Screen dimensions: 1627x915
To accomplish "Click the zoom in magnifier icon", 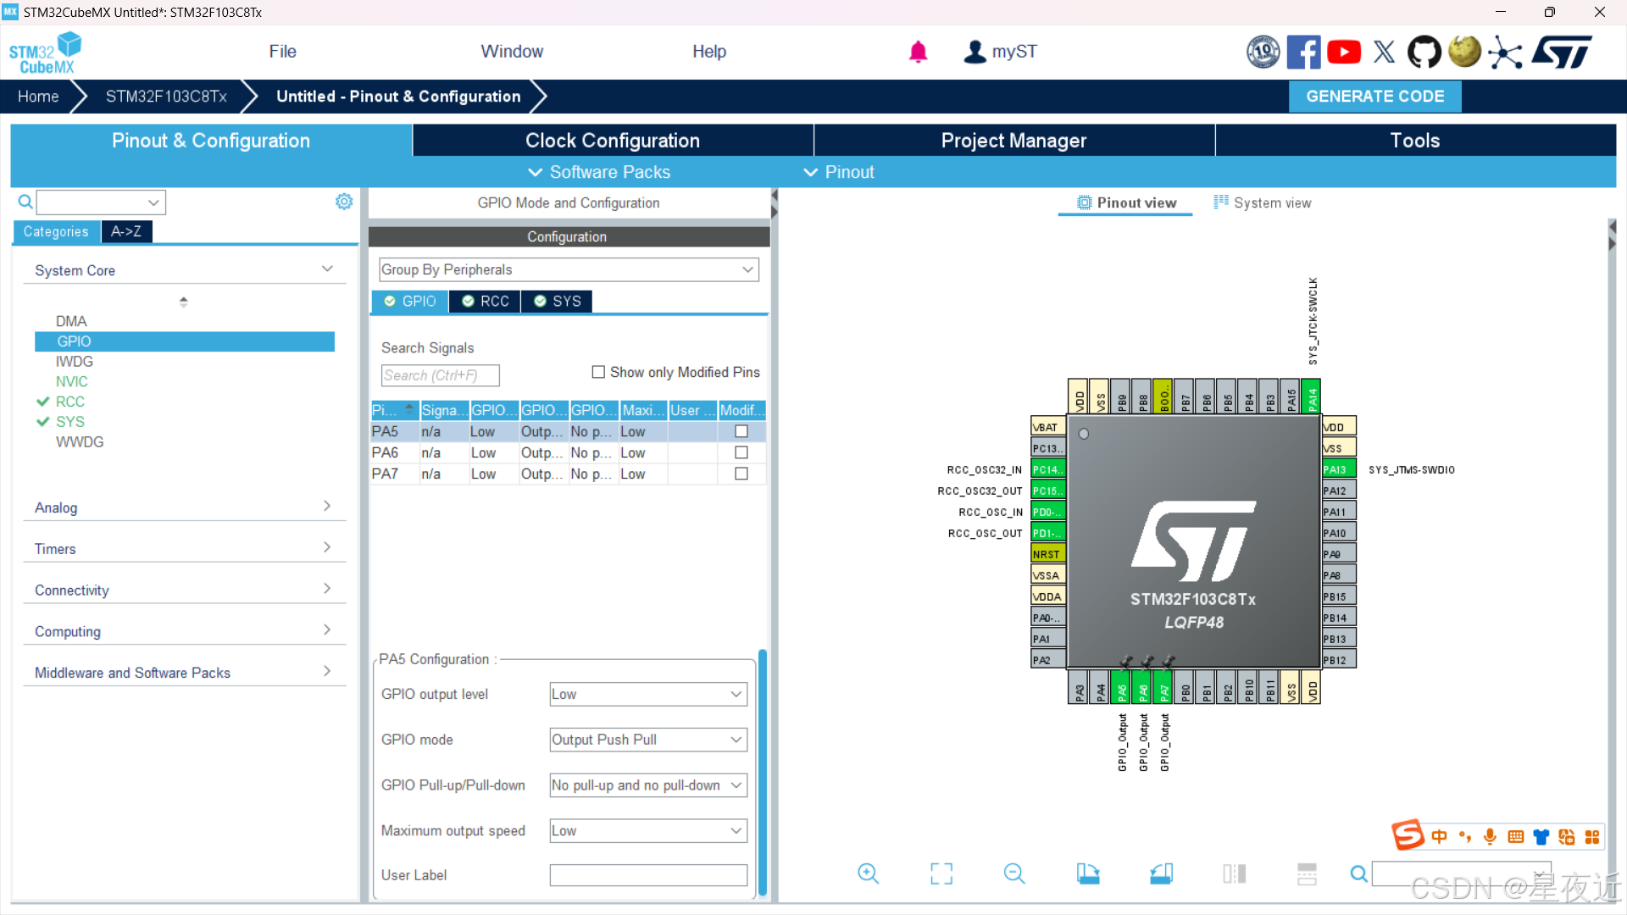I will click(x=868, y=873).
